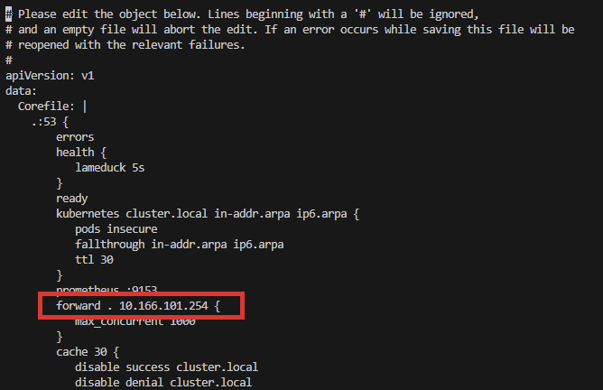Click the 'errors' plugin line
This screenshot has height=390, width=603.
[75, 137]
